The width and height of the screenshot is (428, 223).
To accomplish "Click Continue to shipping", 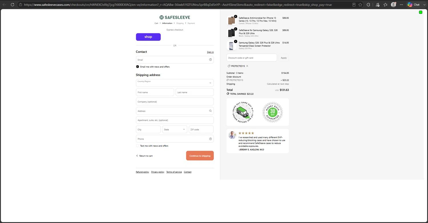I will [x=200, y=156].
